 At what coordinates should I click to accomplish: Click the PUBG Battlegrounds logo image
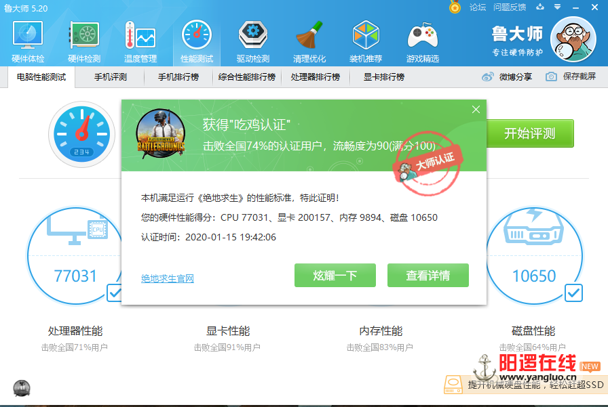coord(161,134)
